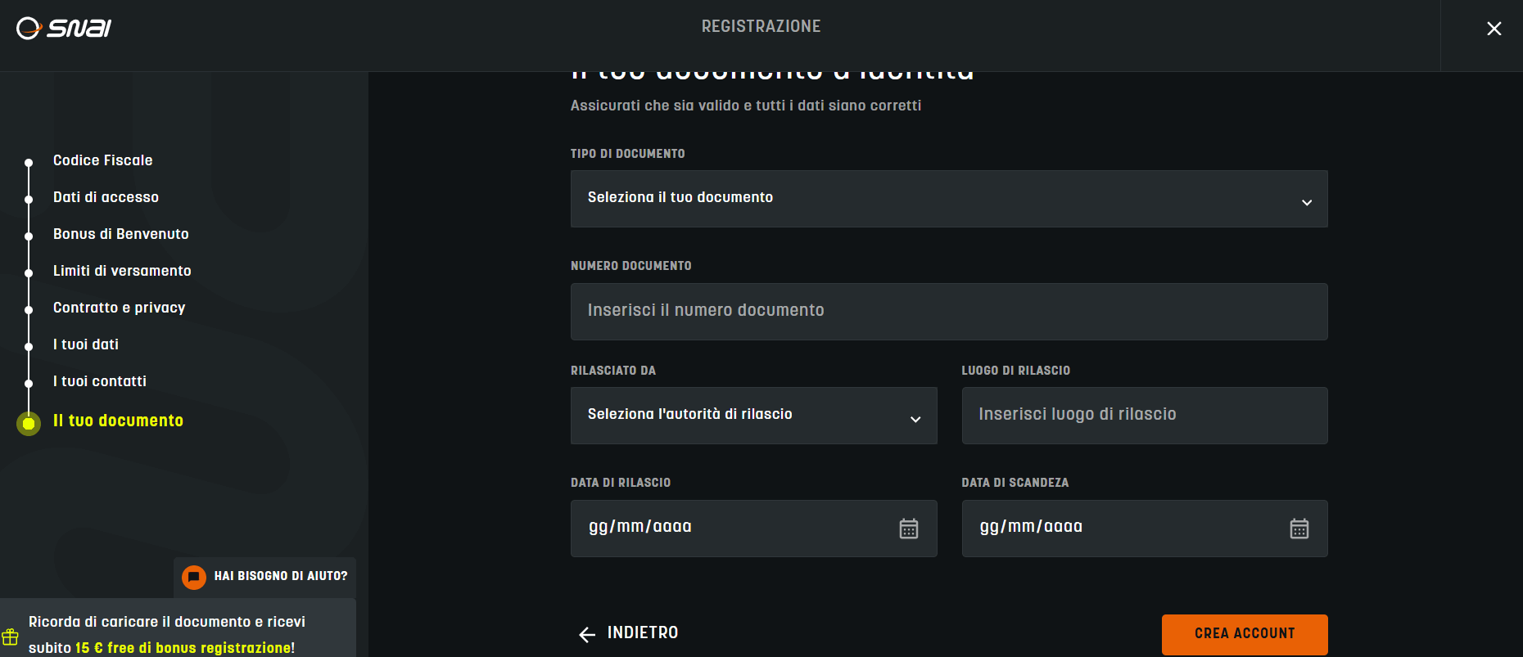
Task: Open Hai bisogno di aiuto help
Action: click(x=264, y=577)
